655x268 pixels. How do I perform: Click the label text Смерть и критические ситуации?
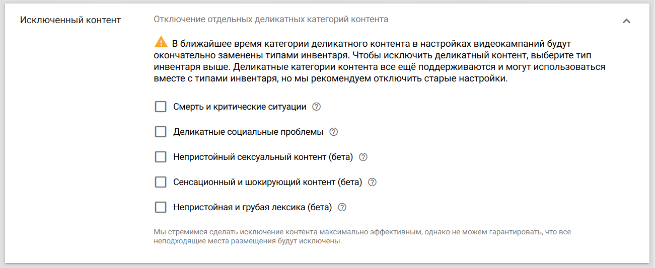240,107
